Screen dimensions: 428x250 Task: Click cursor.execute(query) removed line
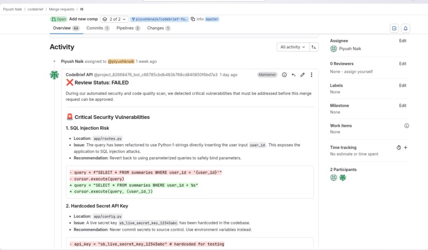(x=97, y=179)
